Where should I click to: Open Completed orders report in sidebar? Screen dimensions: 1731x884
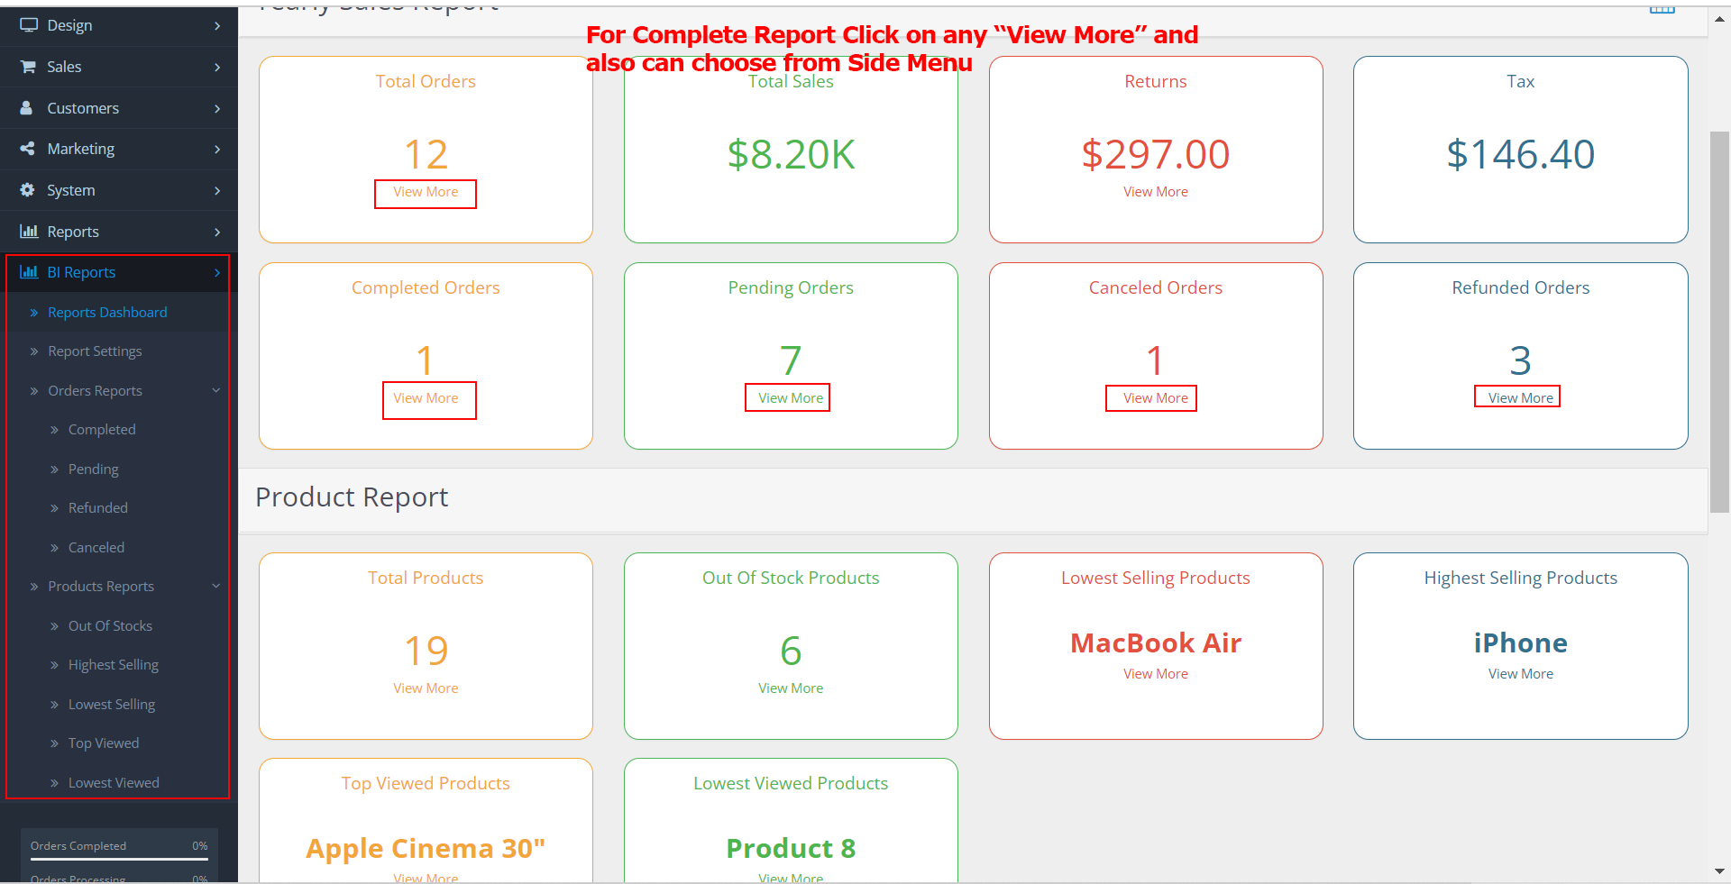coord(102,430)
